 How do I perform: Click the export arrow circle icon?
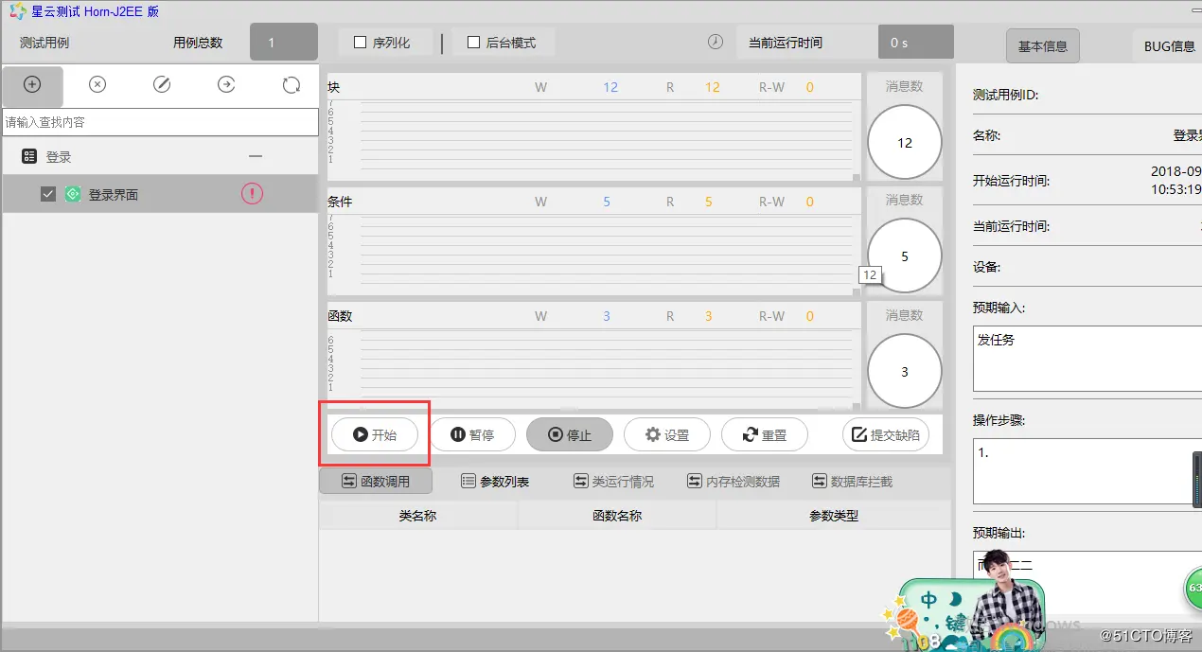pos(226,84)
